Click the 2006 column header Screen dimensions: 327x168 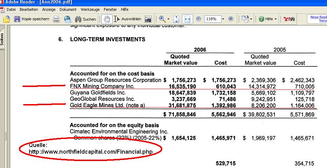(200, 50)
